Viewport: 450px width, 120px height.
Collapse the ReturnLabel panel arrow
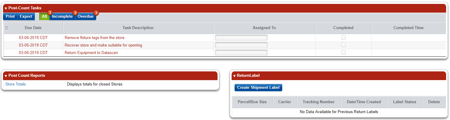click(234, 76)
